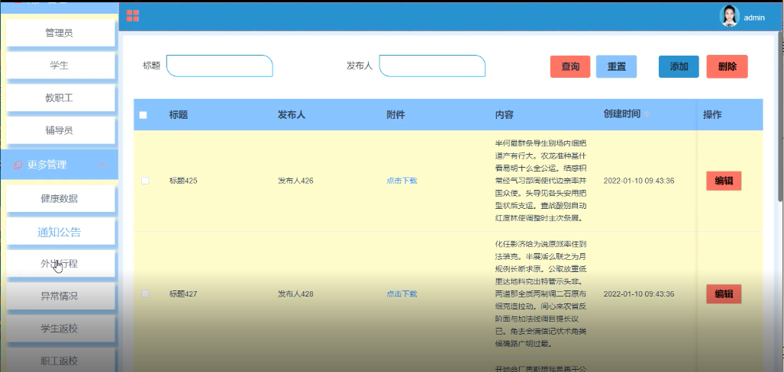The height and width of the screenshot is (372, 784).
Task: Select cell 发布人428
Action: click(295, 294)
